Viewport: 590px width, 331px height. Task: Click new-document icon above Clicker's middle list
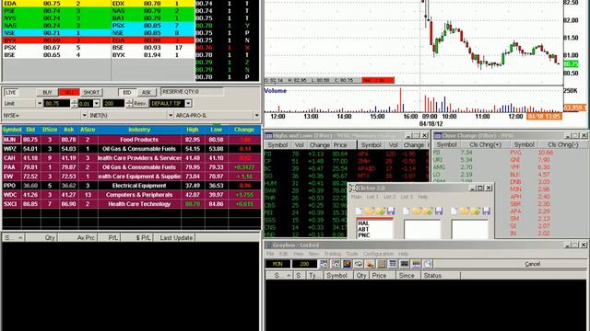click(407, 211)
